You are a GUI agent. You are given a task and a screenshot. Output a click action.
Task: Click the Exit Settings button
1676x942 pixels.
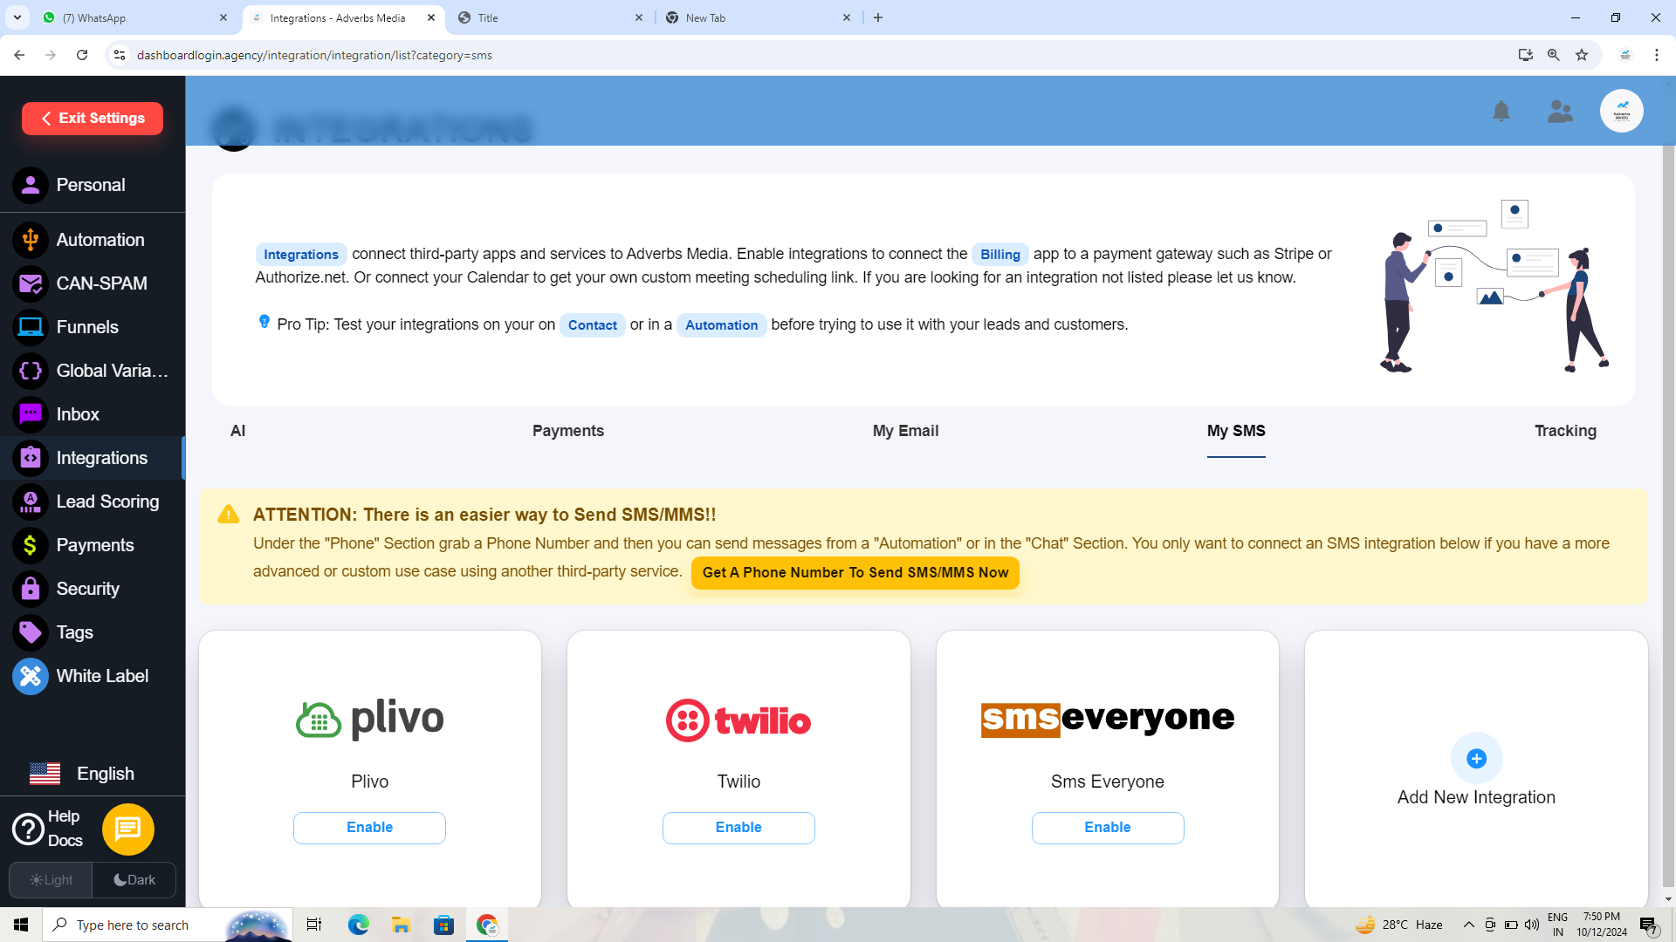(x=93, y=119)
